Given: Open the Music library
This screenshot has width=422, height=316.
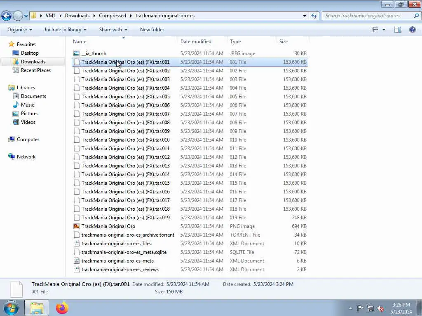Looking at the screenshot, I should (x=28, y=105).
